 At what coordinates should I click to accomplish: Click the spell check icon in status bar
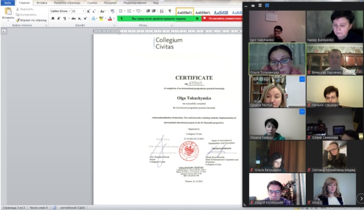(x=54, y=207)
